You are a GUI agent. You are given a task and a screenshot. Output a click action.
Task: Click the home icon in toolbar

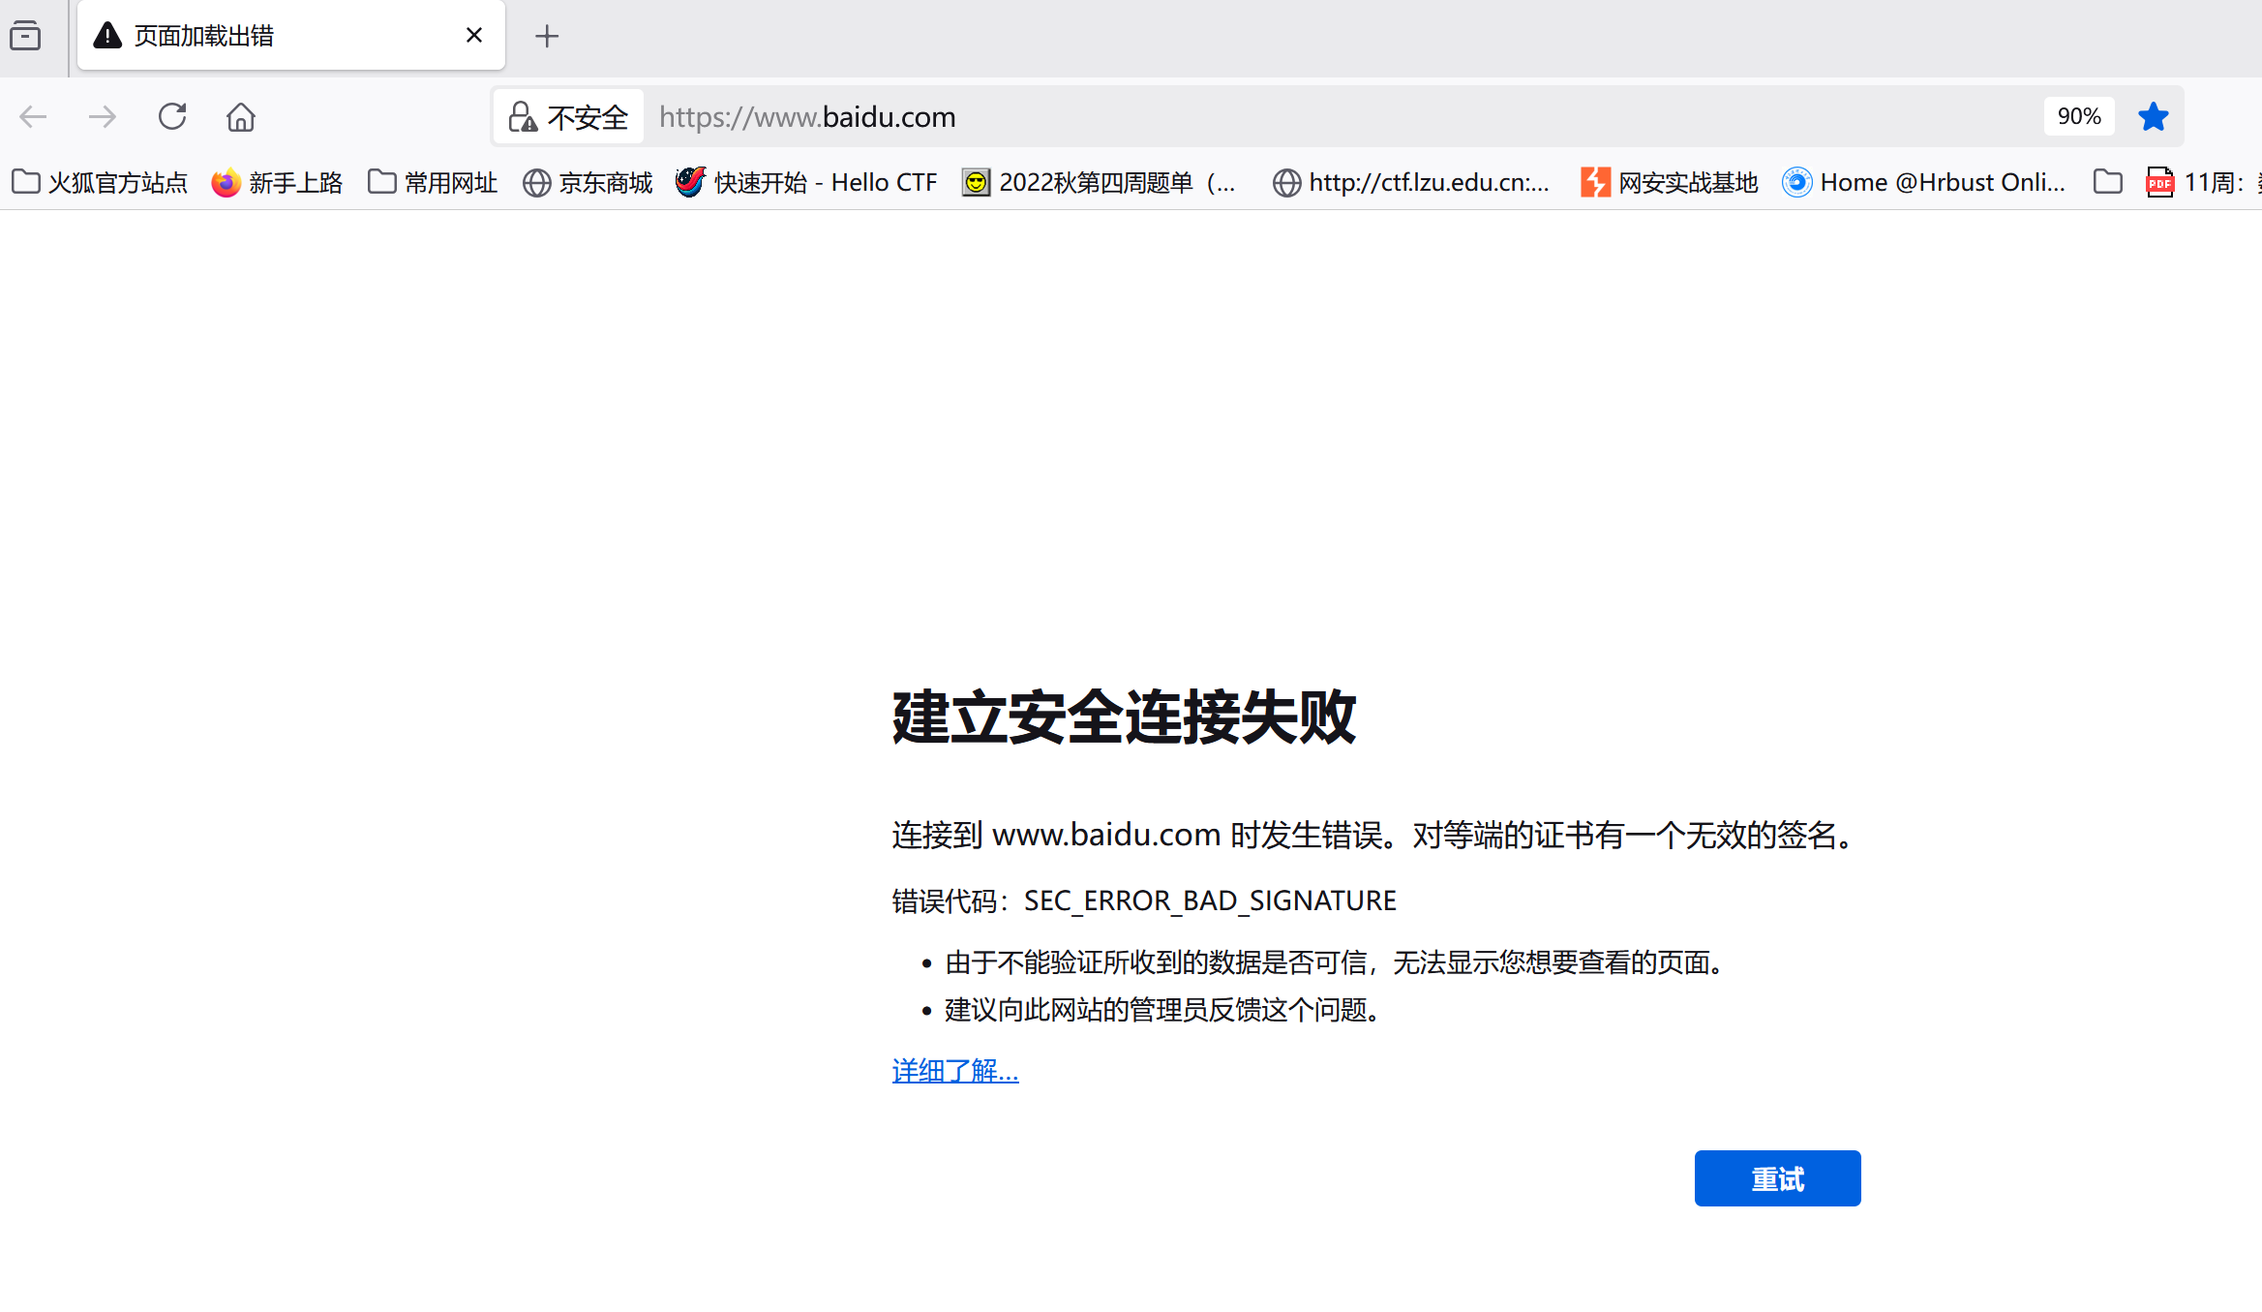click(x=241, y=117)
